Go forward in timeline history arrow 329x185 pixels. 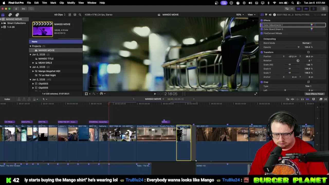[x=194, y=99]
